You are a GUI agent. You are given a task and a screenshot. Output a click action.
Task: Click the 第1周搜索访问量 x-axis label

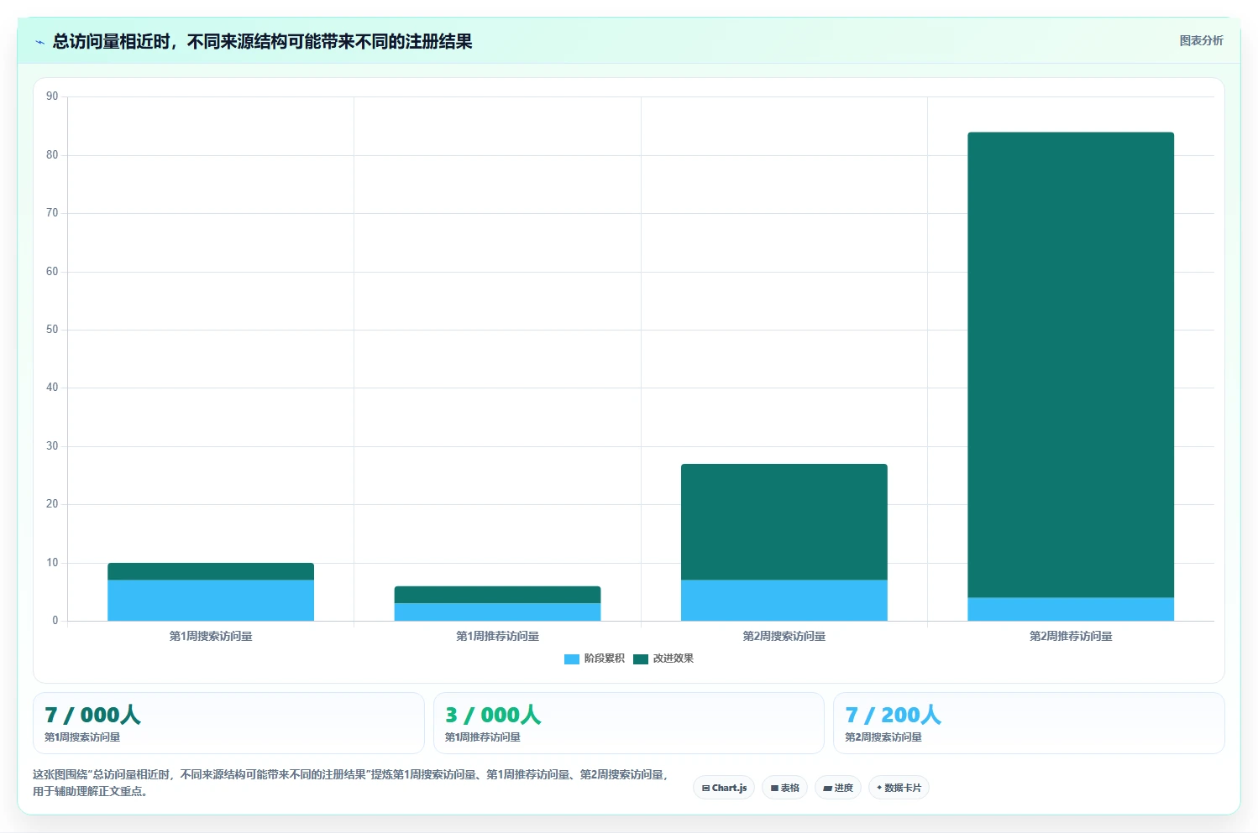(211, 636)
